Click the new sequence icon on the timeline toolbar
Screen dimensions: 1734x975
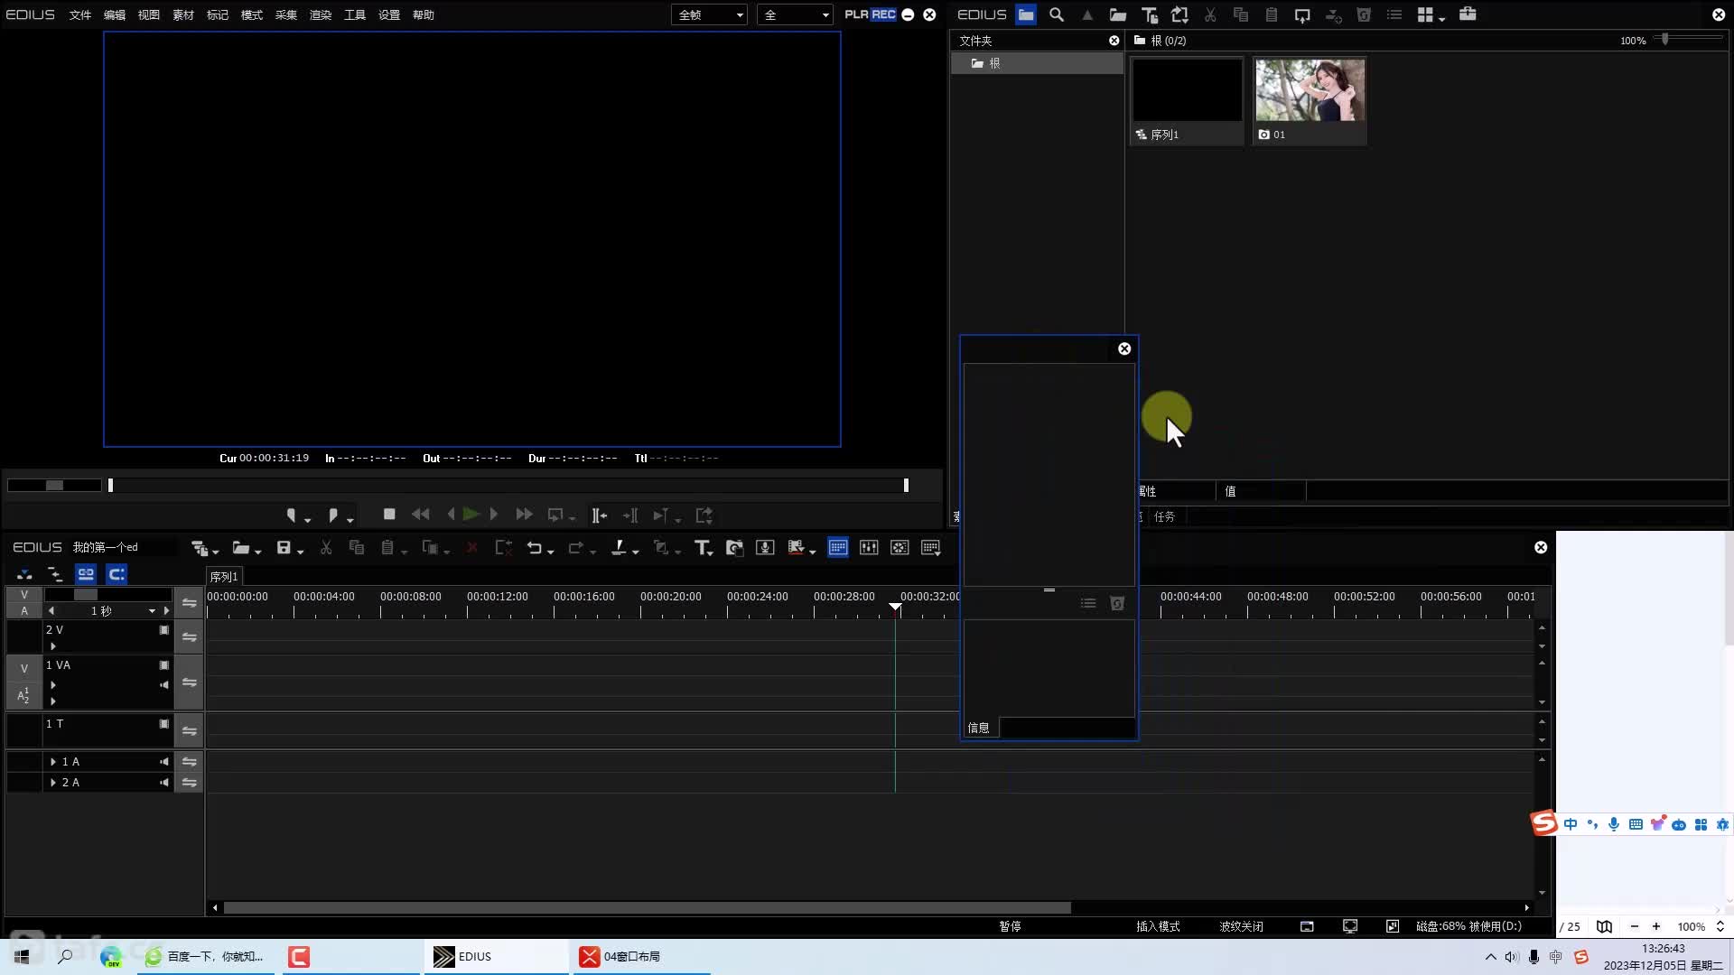point(200,548)
